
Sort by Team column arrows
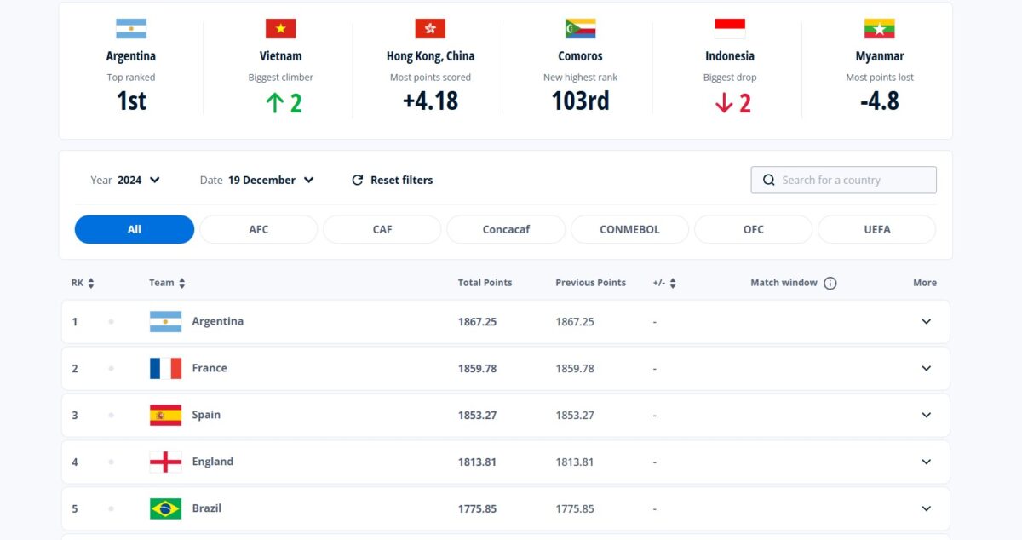182,283
